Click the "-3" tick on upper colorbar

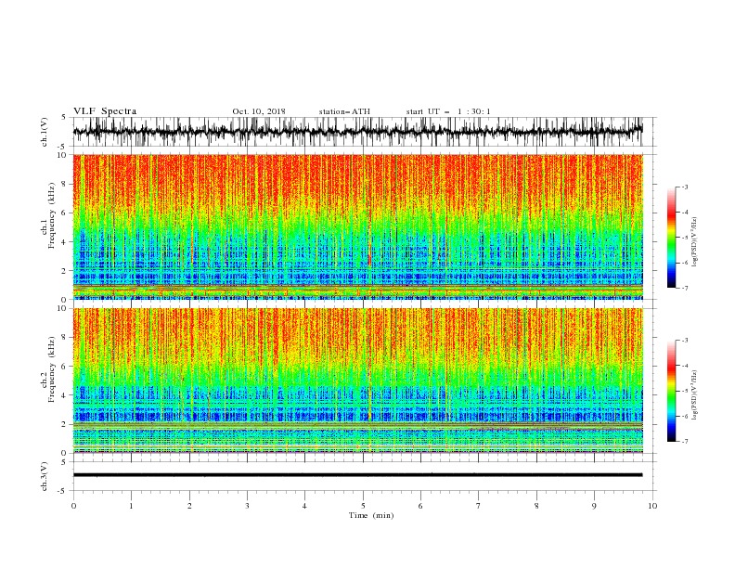coord(684,187)
